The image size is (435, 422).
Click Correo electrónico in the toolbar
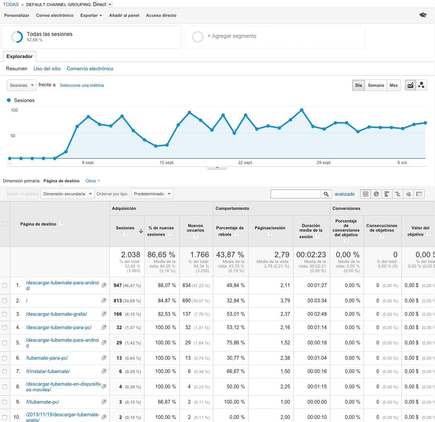(55, 15)
